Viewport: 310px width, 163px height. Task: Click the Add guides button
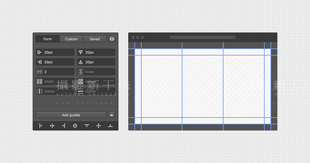pos(71,115)
